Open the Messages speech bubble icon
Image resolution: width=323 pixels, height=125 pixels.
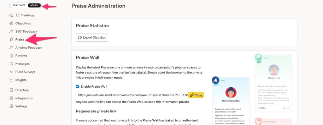pyautogui.click(x=11, y=64)
